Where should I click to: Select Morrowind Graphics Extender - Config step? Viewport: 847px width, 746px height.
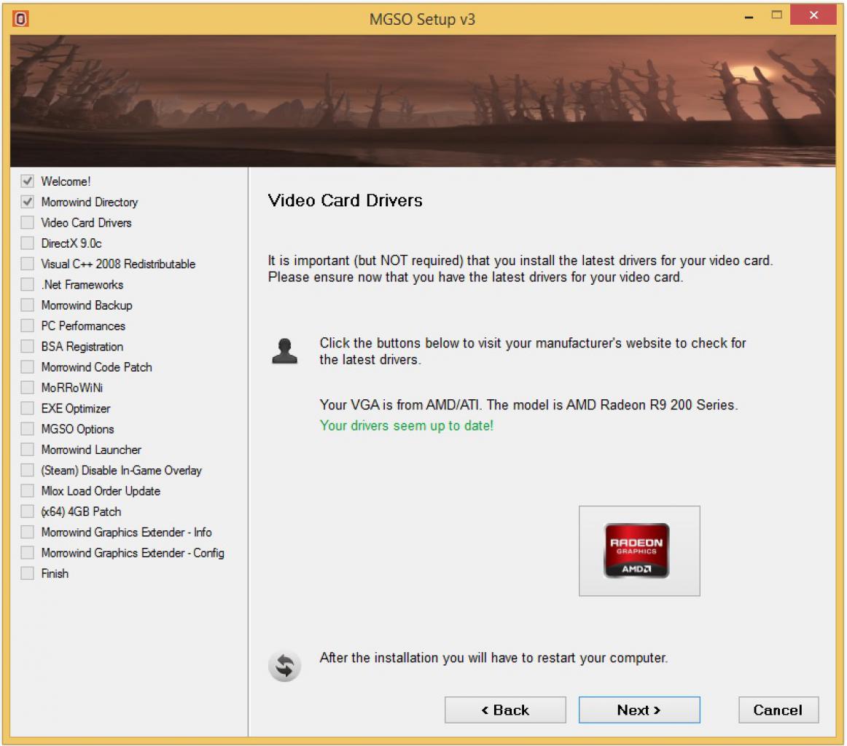click(133, 553)
